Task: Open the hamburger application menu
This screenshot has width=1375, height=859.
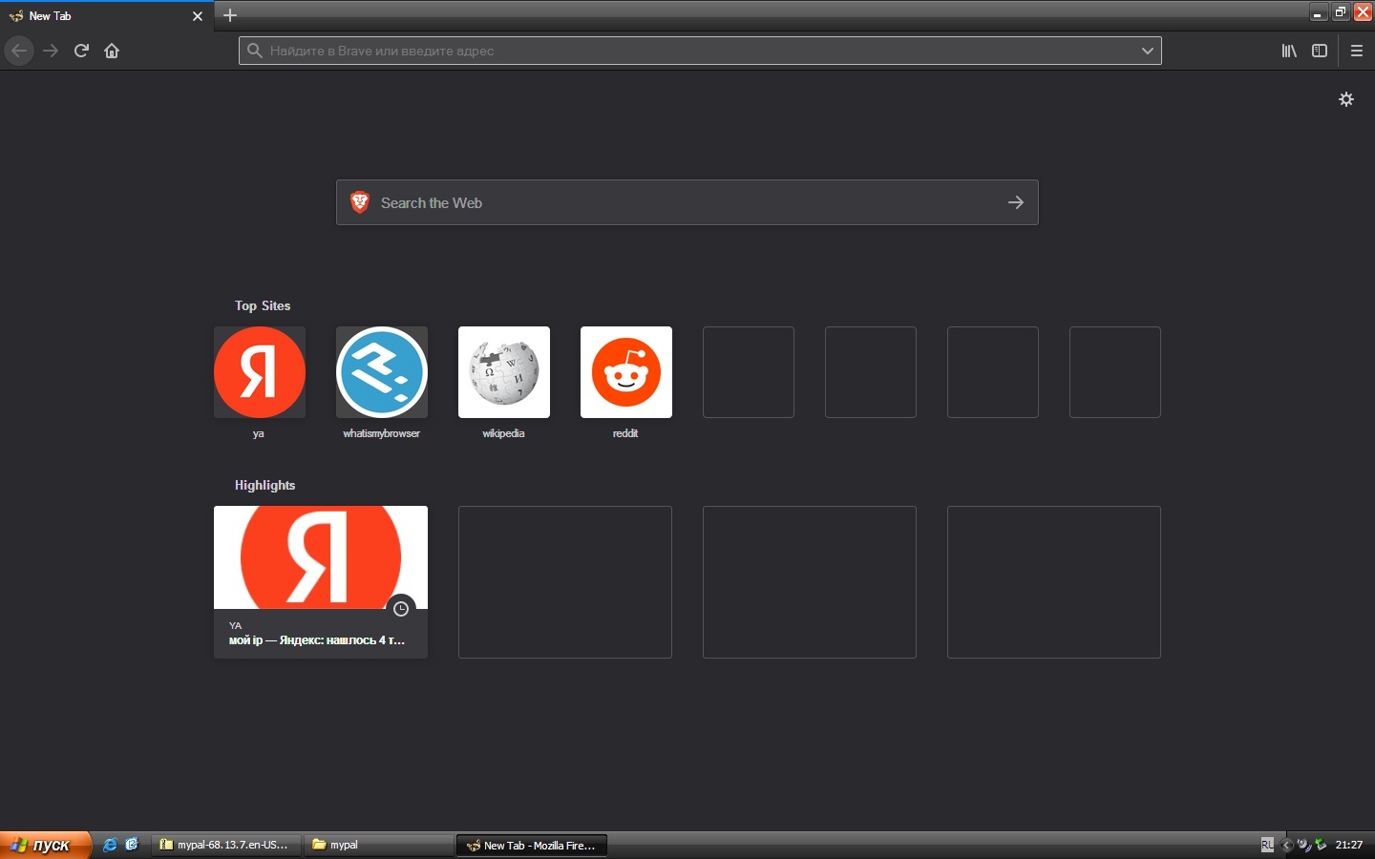Action: 1357,51
